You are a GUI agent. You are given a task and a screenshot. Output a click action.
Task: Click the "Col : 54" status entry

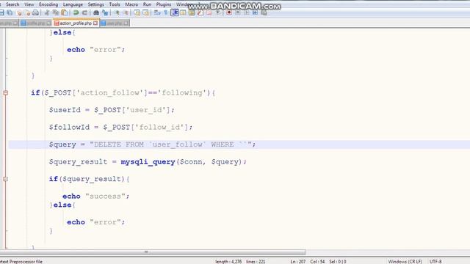pyautogui.click(x=317, y=262)
